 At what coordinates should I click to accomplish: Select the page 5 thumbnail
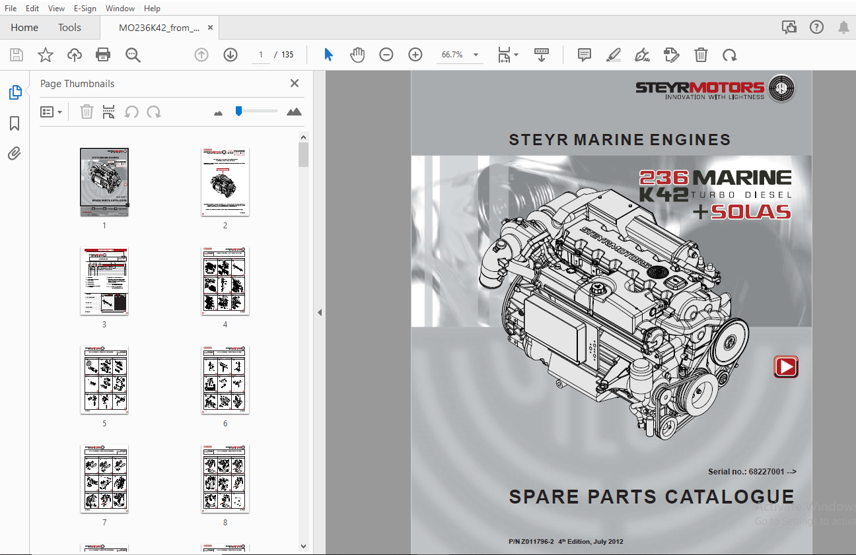click(x=104, y=379)
